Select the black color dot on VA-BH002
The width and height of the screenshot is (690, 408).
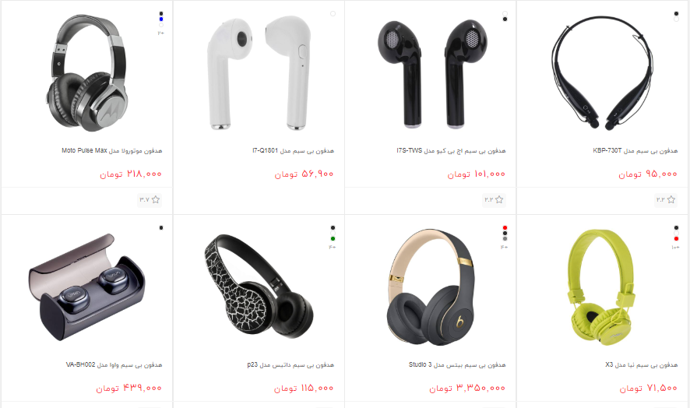click(161, 227)
